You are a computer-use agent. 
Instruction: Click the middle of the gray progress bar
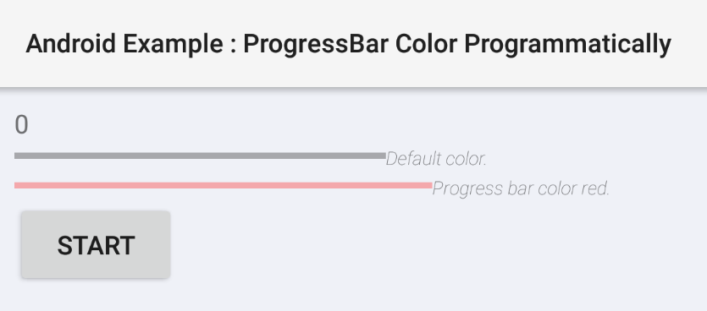tap(200, 155)
